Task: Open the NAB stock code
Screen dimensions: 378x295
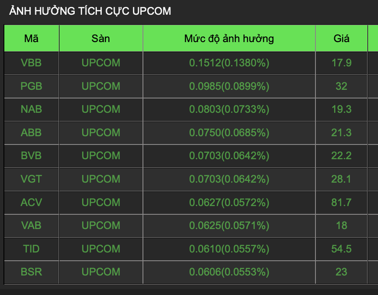Action: 31,109
